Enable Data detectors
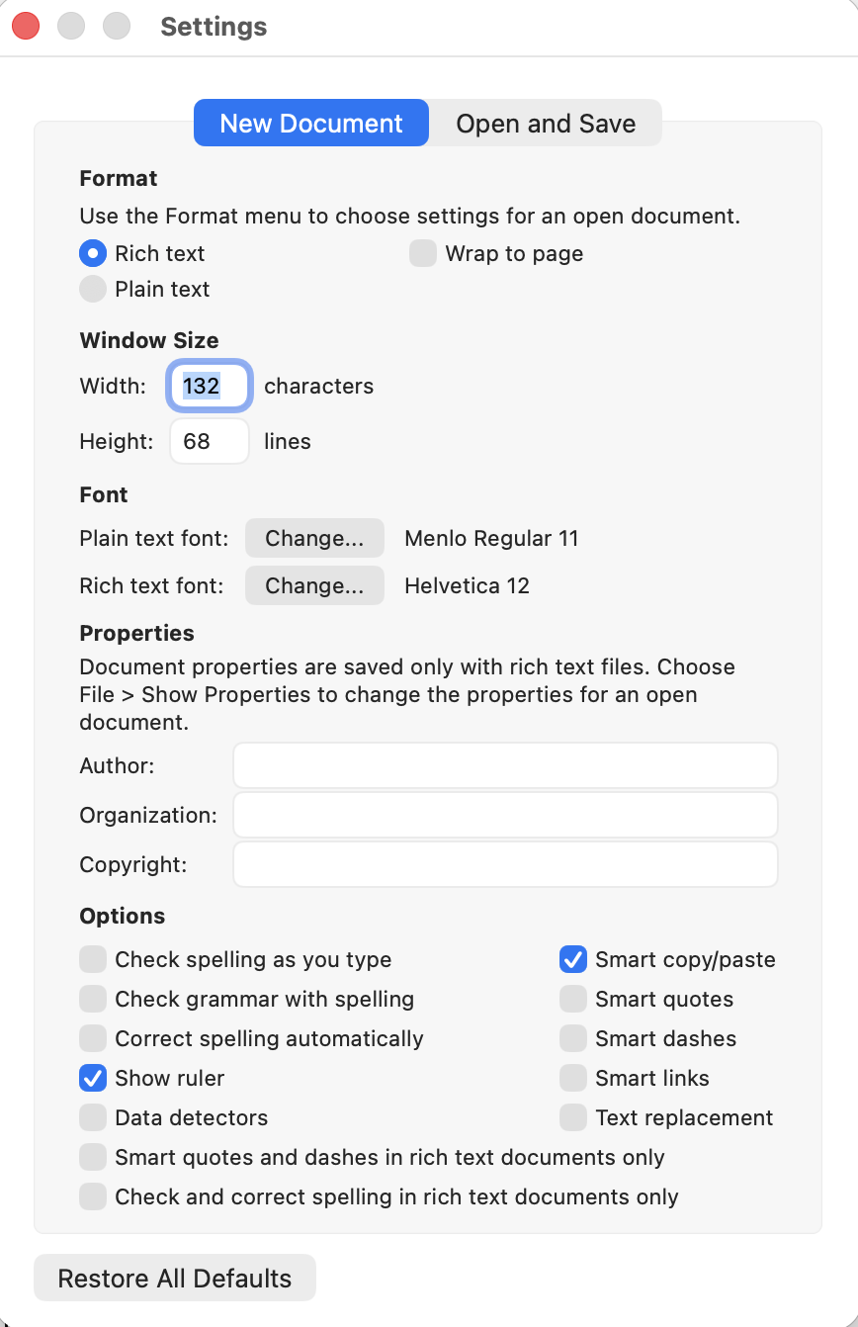This screenshot has width=858, height=1327. [x=92, y=1117]
